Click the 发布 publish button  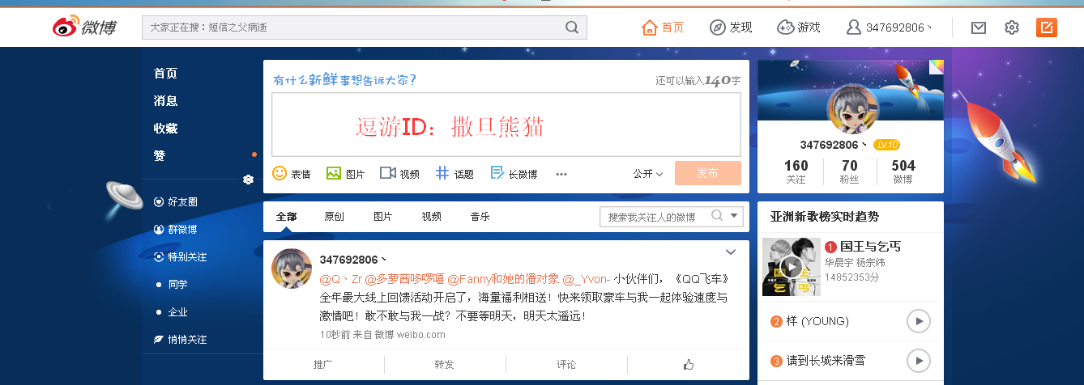(707, 173)
